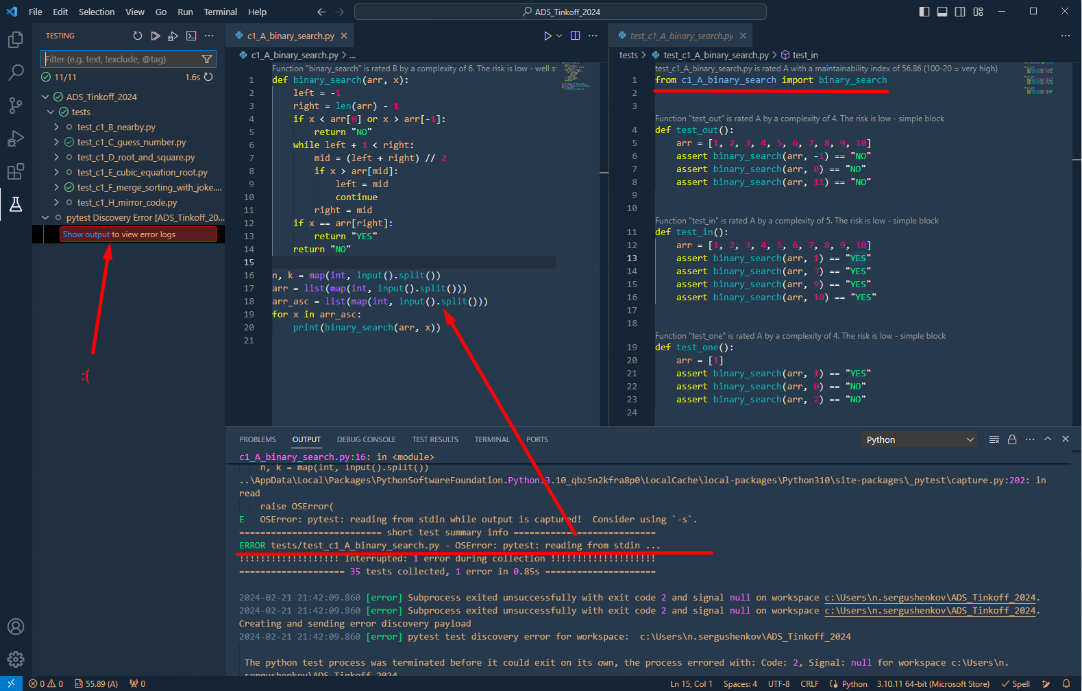This screenshot has height=691, width=1082.
Task: Toggle the bottom panel layout button
Action: point(942,12)
